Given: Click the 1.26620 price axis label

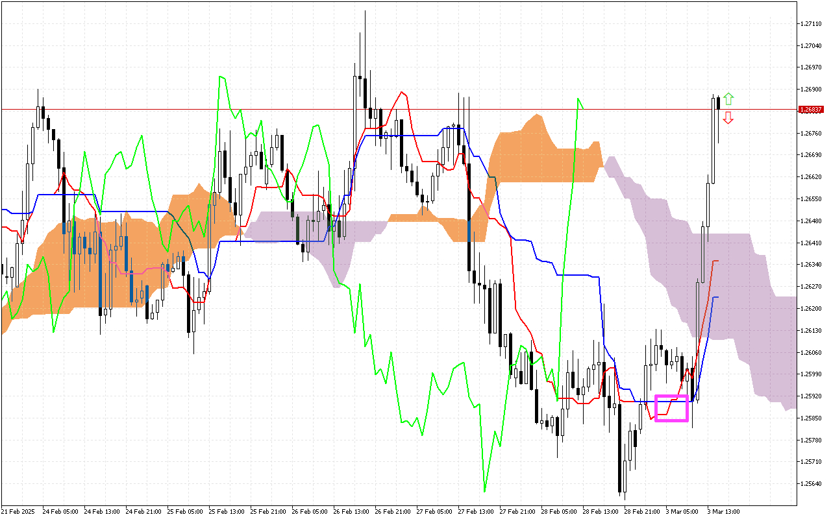Looking at the screenshot, I should [x=812, y=176].
